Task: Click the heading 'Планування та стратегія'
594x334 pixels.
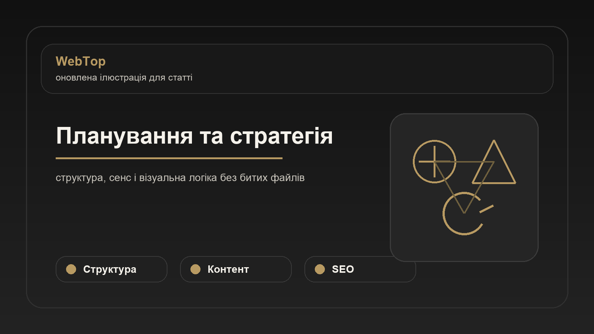Action: 194,135
